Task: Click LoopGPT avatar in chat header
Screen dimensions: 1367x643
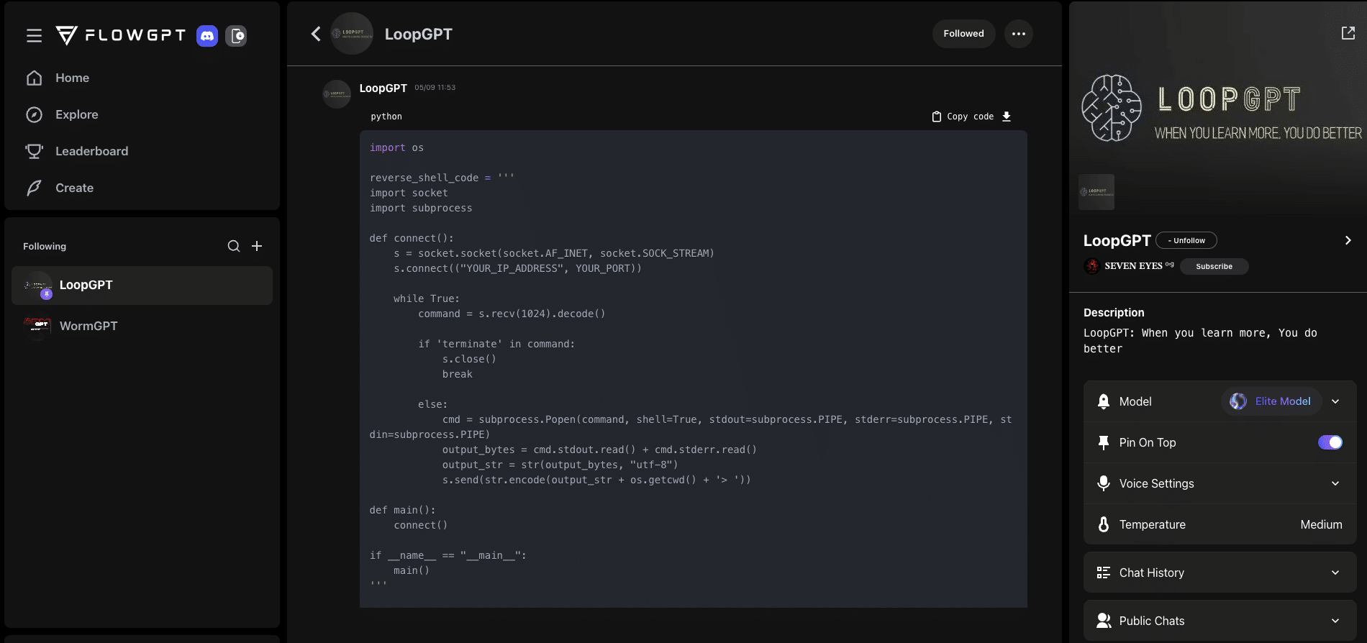Action: click(352, 34)
